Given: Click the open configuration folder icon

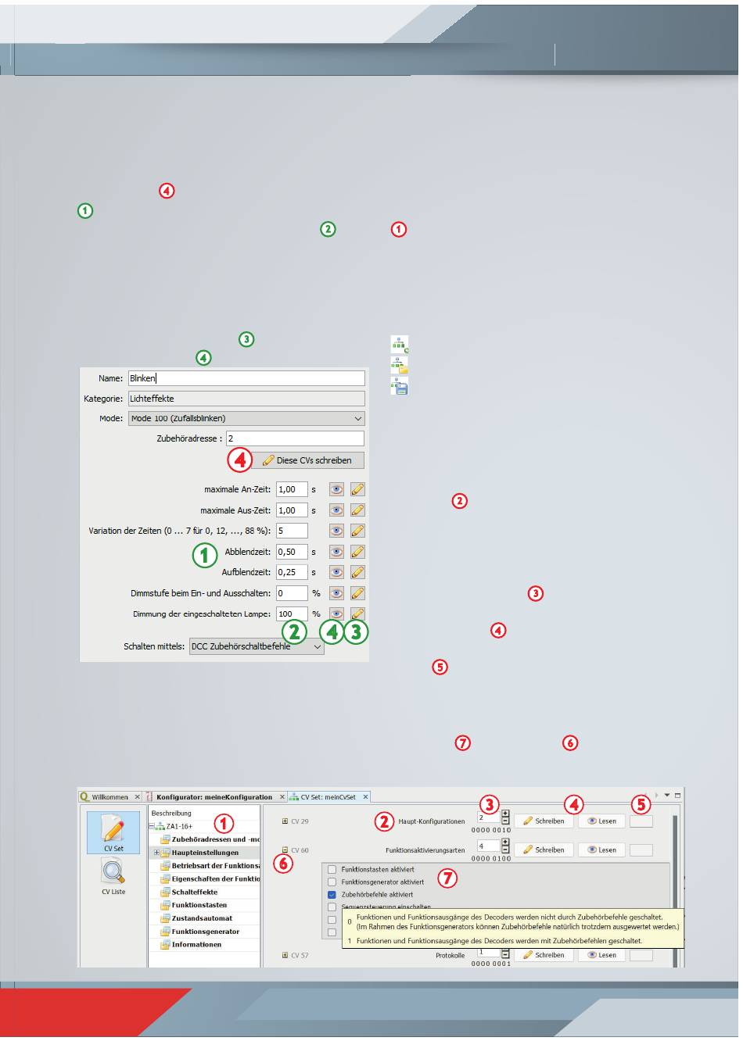Looking at the screenshot, I should pyautogui.click(x=400, y=365).
